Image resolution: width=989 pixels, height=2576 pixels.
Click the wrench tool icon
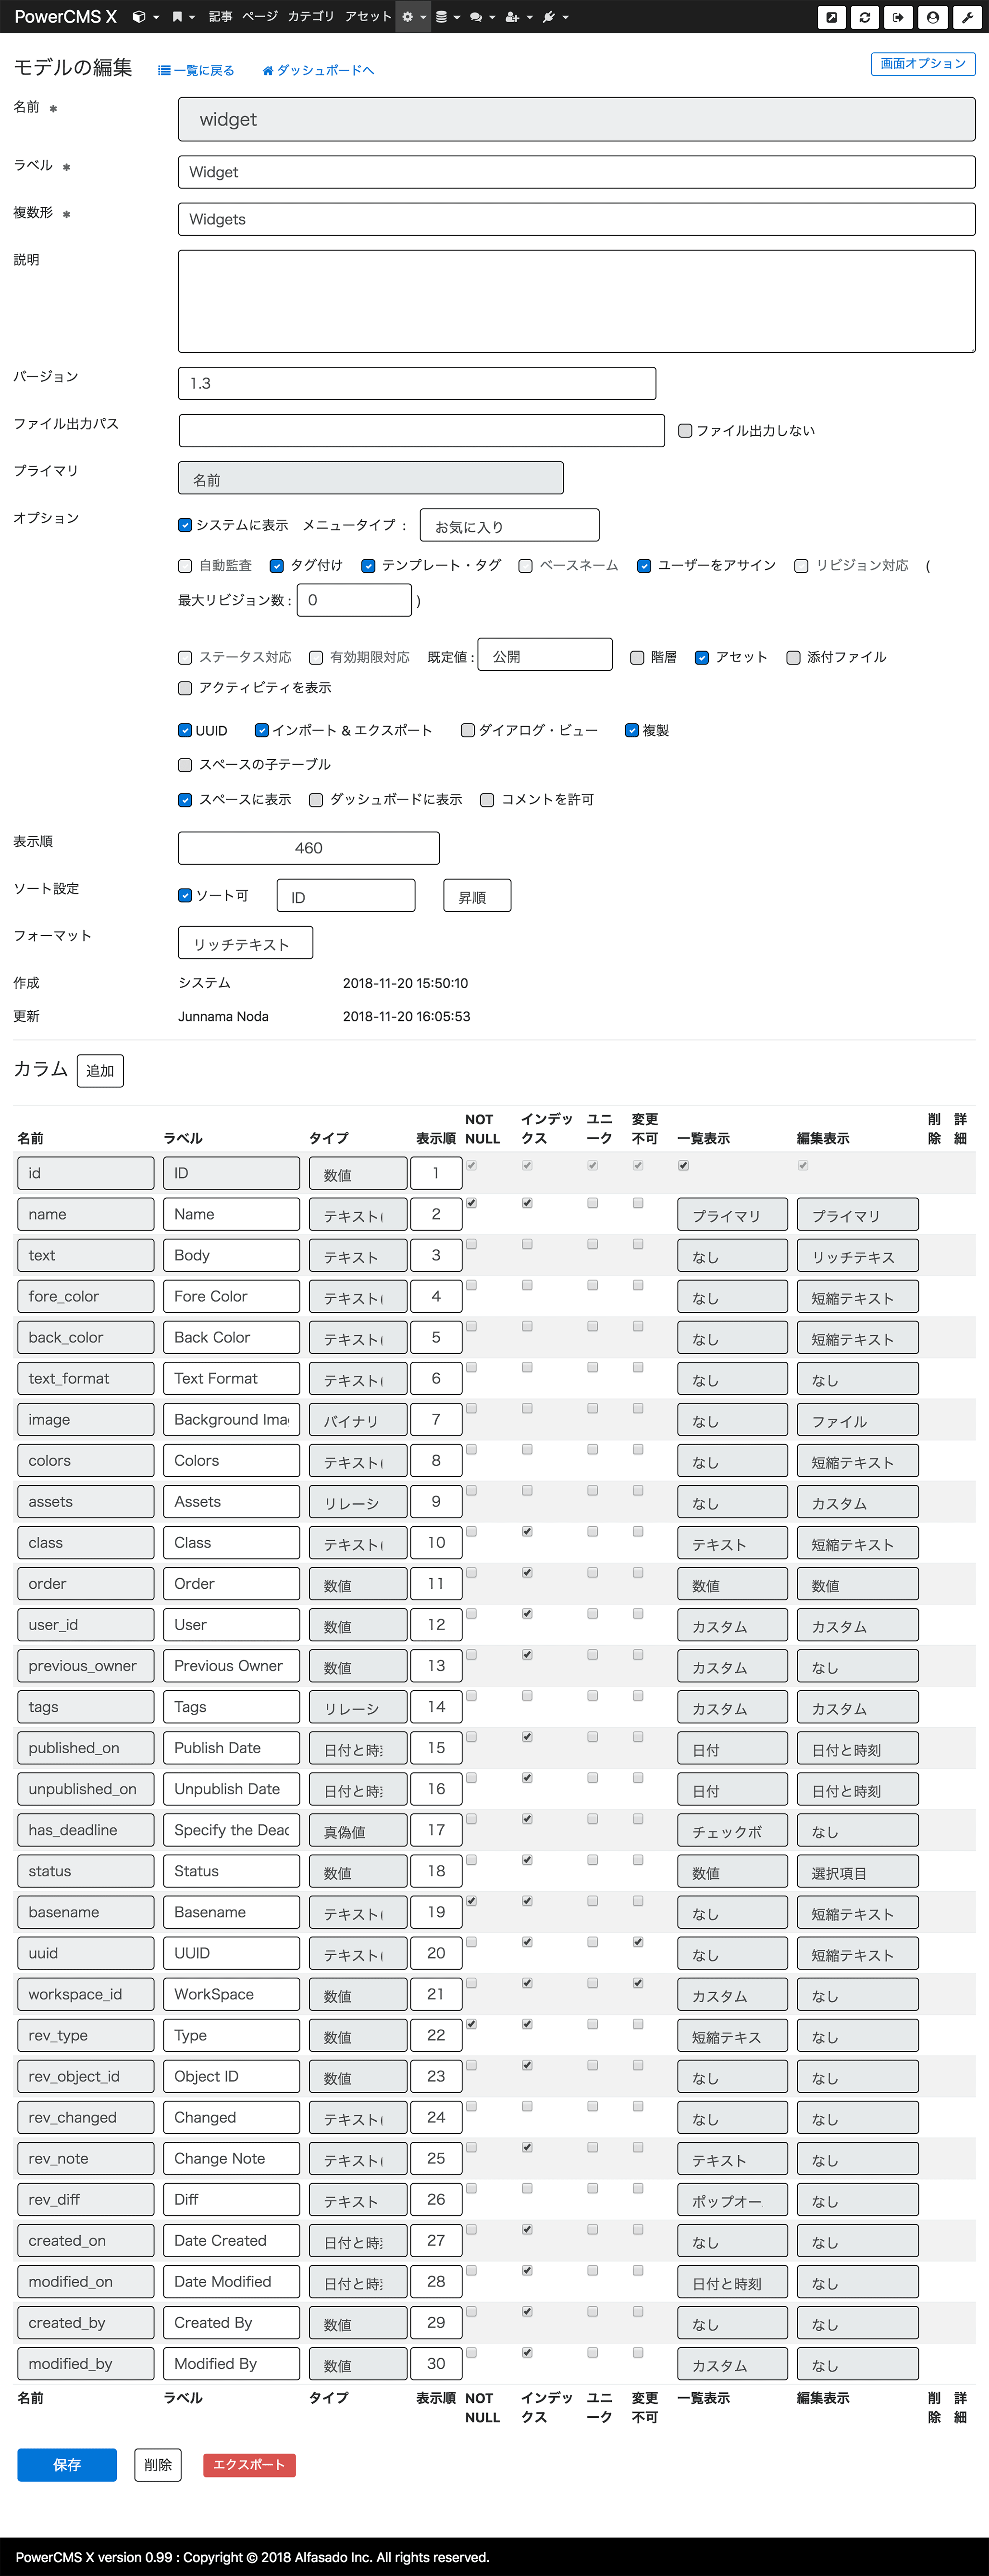966,17
